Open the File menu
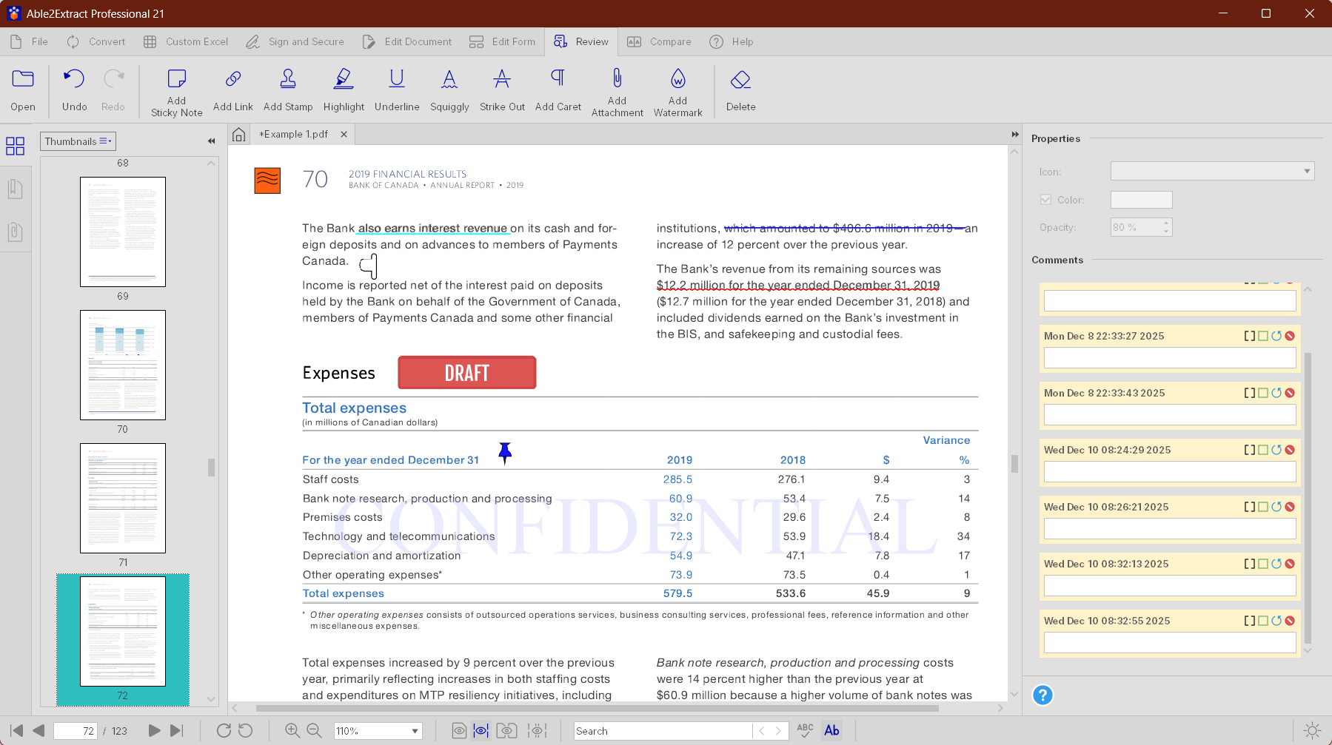This screenshot has height=745, width=1332. coord(30,42)
